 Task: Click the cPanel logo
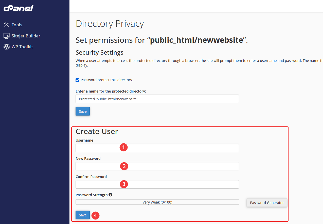click(x=19, y=8)
